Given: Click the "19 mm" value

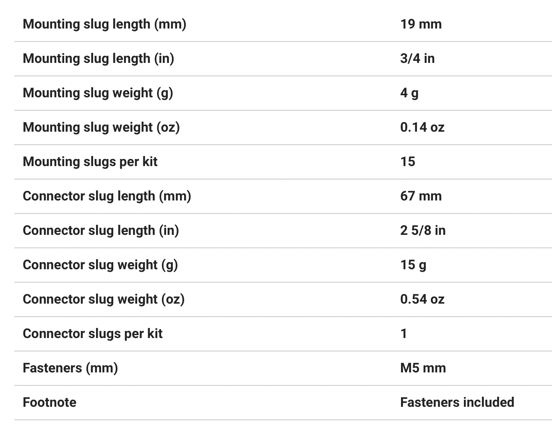Looking at the screenshot, I should tap(421, 24).
